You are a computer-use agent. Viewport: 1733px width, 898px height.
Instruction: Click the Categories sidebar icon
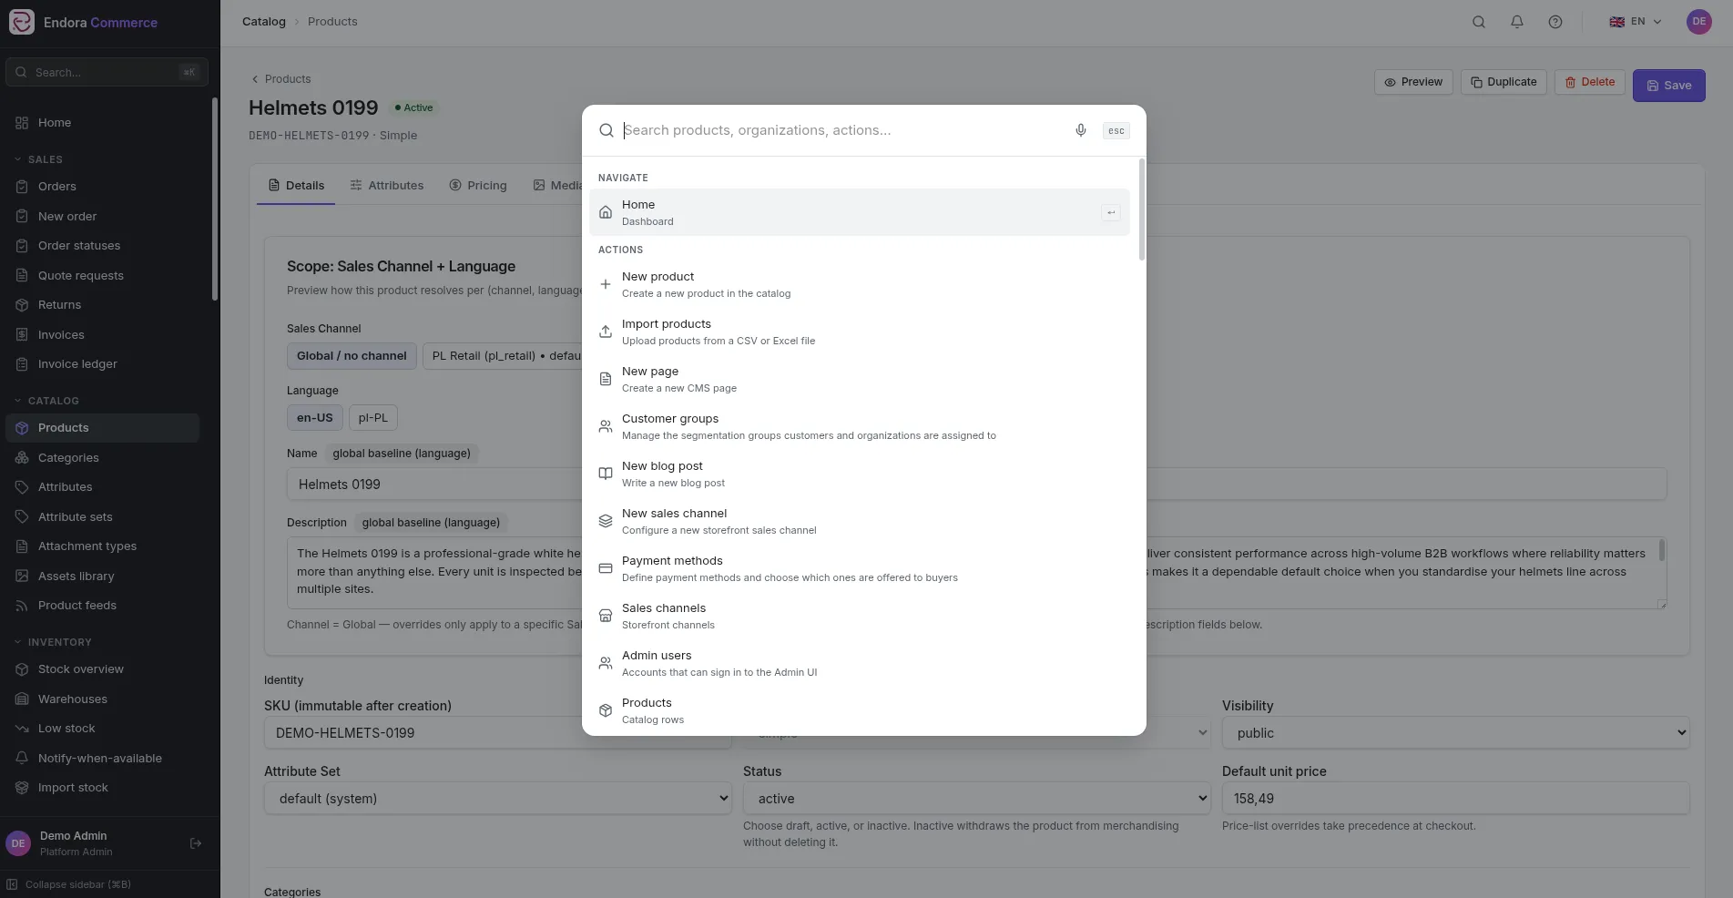click(22, 458)
